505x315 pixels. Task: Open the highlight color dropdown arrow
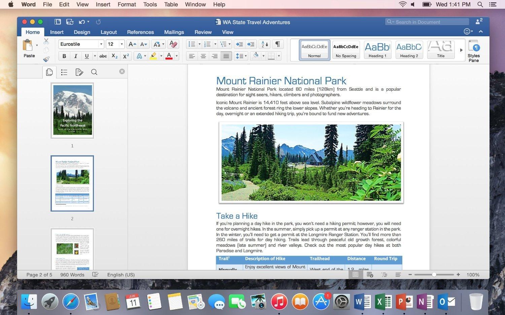[161, 56]
